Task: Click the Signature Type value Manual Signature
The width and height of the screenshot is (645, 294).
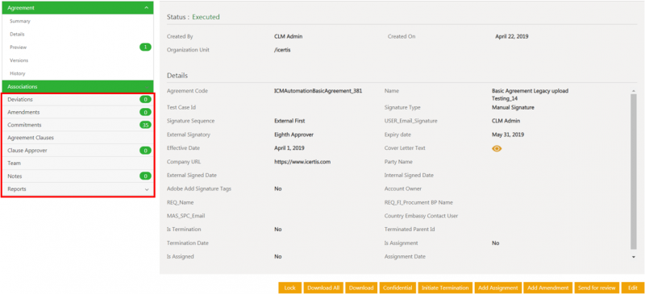Action: pyautogui.click(x=513, y=107)
